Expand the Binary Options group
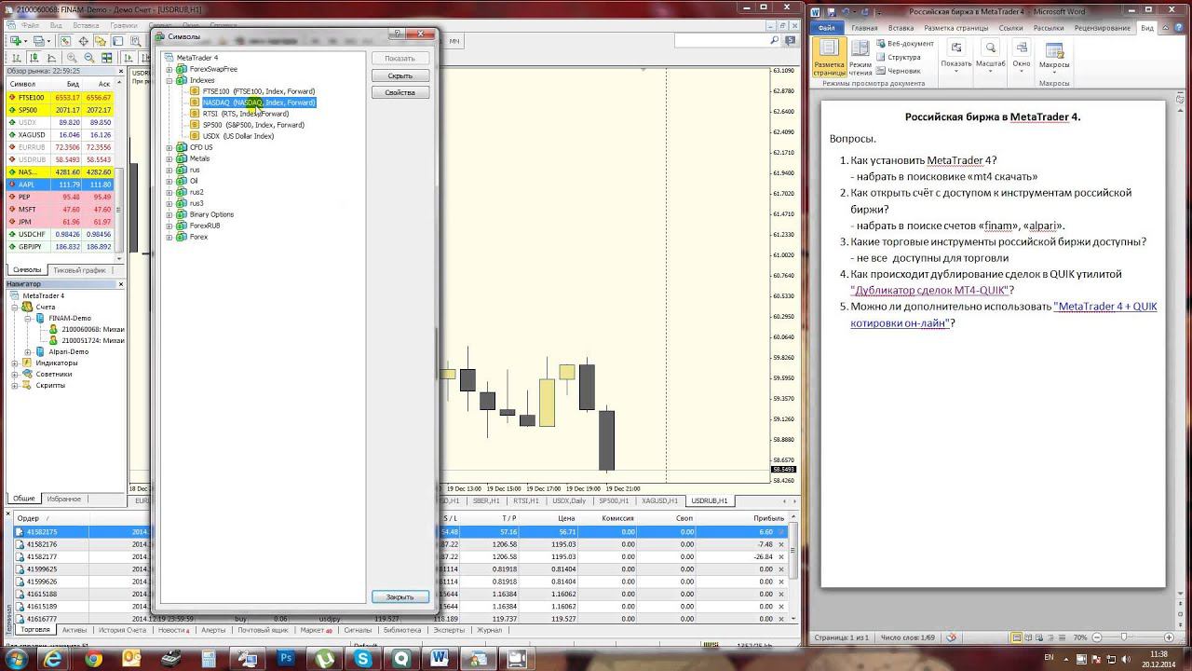 click(x=169, y=214)
